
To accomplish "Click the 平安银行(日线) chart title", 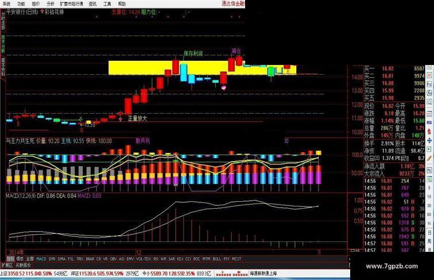I will pos(22,12).
